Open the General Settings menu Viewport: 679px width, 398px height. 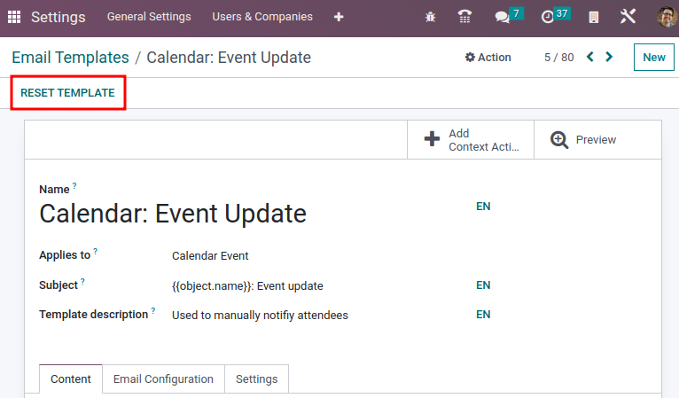point(149,17)
